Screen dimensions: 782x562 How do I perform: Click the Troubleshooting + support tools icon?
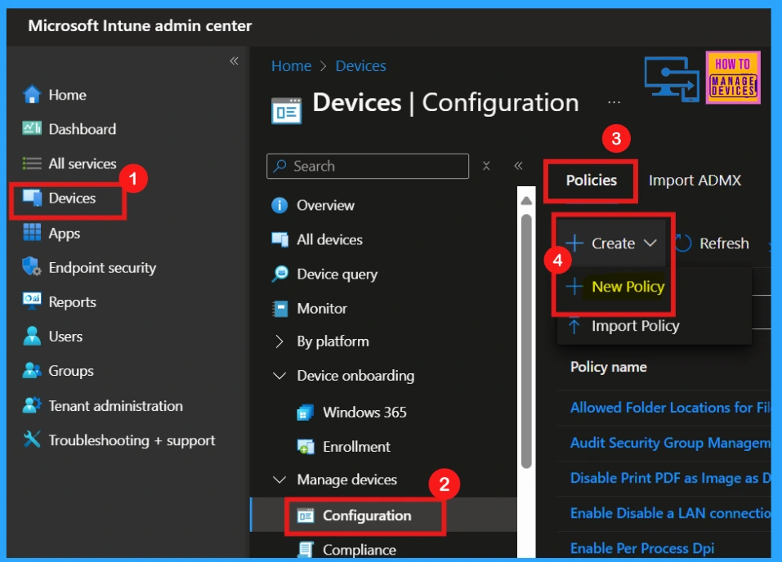coord(32,439)
